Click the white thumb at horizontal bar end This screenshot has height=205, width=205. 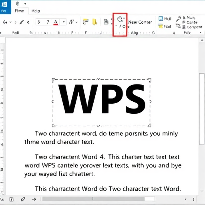150,199
